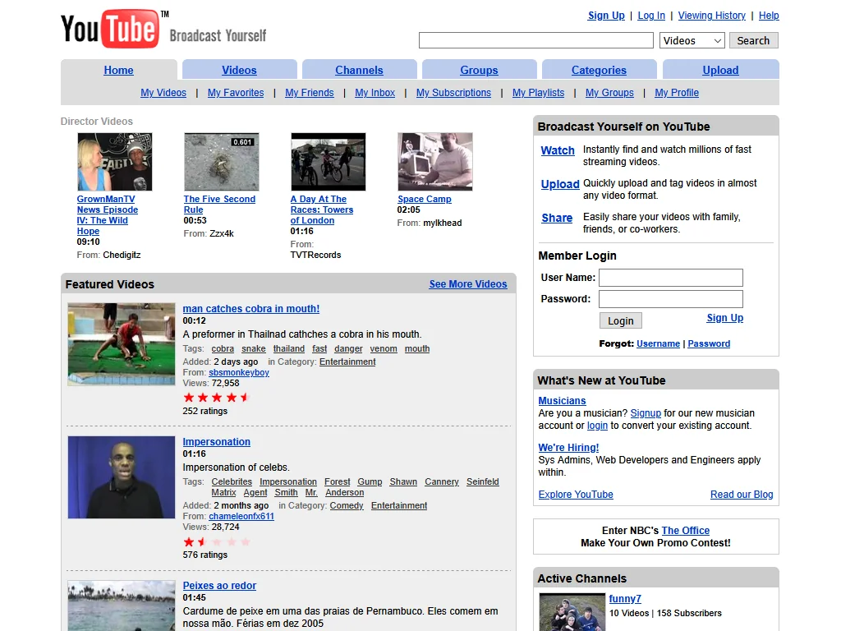Expand the Videos search type dropdown

(x=692, y=40)
